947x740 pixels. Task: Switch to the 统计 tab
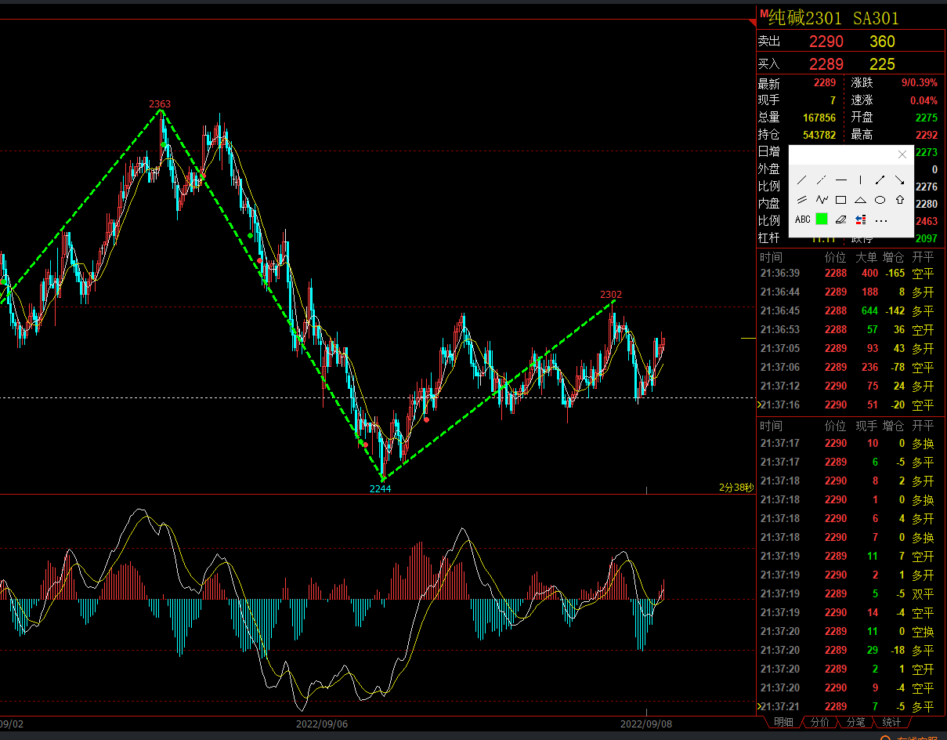click(891, 722)
